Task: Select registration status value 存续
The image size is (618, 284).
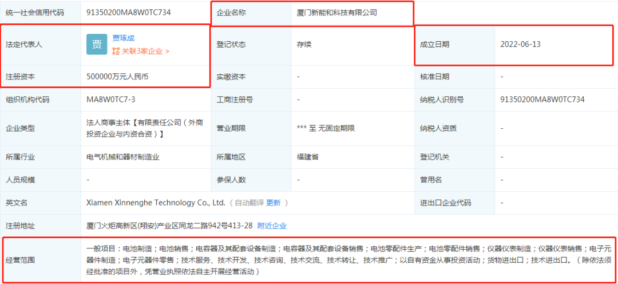Action: tap(304, 45)
